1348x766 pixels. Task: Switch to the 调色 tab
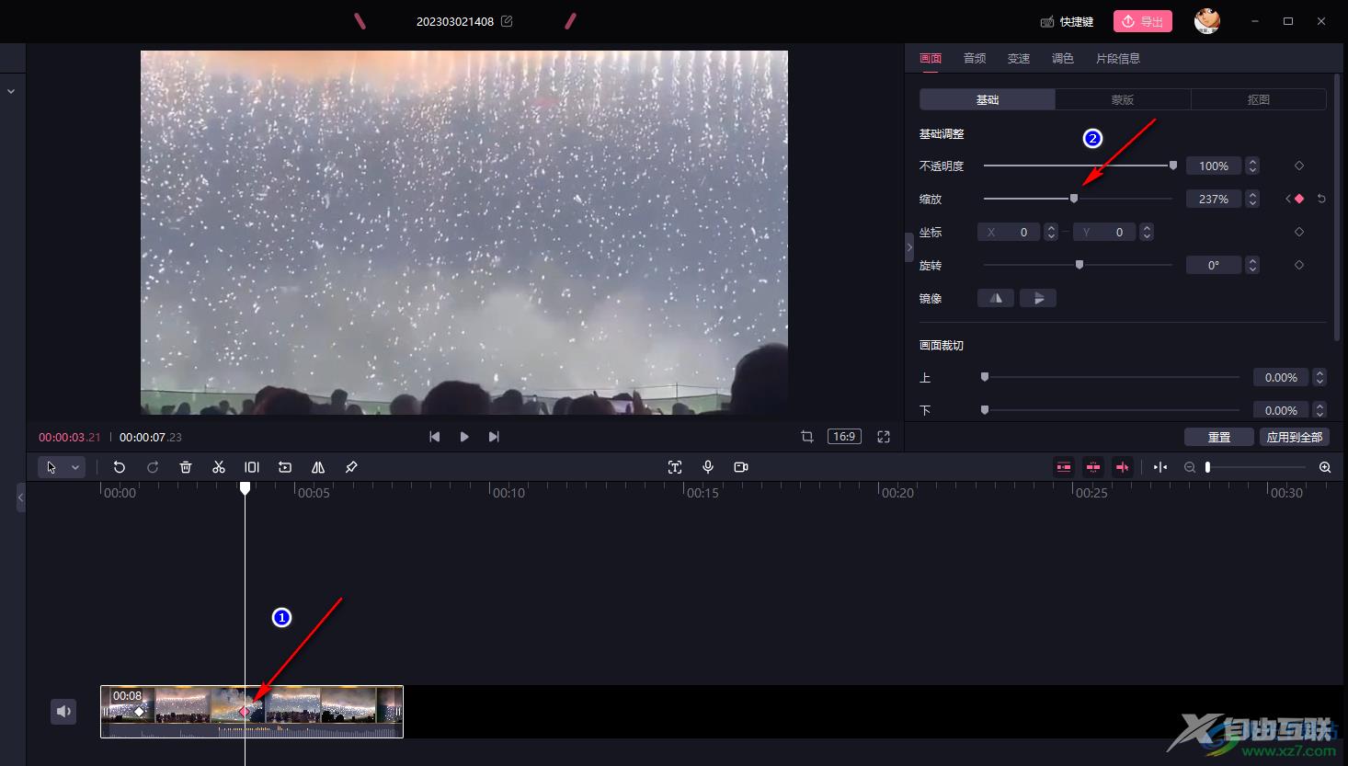[1063, 58]
